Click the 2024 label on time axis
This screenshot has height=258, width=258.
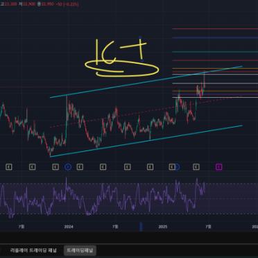(69, 227)
